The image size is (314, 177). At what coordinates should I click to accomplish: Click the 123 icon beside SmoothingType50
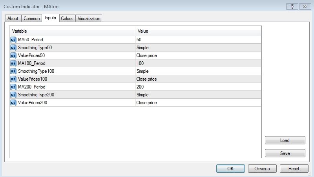[x=13, y=48]
